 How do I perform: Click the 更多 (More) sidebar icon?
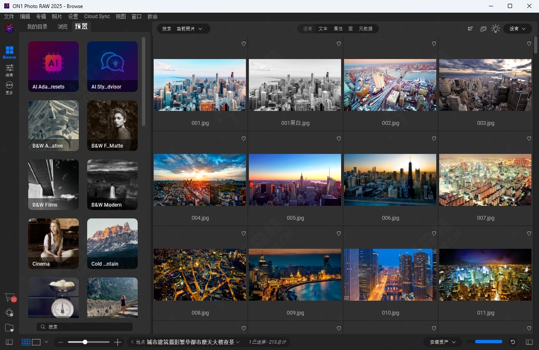pos(9,86)
